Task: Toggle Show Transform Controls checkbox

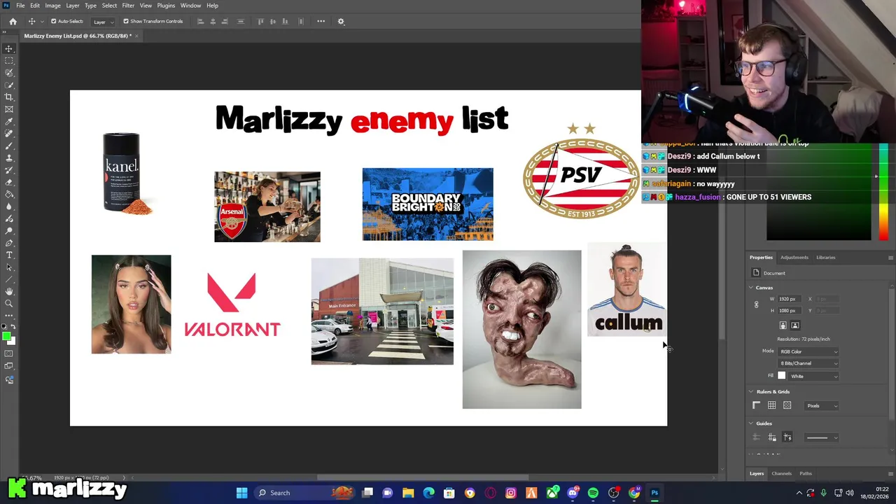Action: 126,21
